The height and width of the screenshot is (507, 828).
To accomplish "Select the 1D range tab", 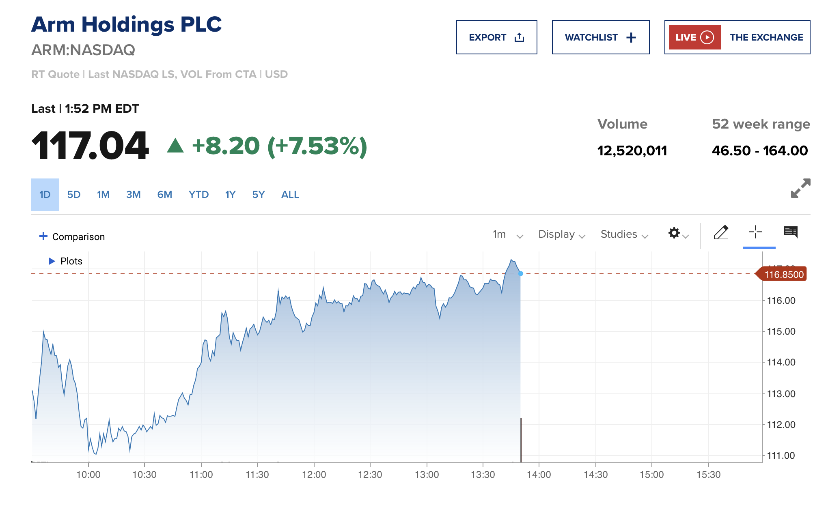I will pyautogui.click(x=45, y=195).
